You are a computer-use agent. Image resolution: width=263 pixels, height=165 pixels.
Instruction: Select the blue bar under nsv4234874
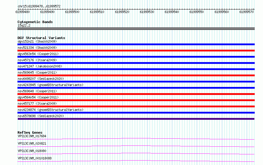pyautogui.click(x=136, y=113)
